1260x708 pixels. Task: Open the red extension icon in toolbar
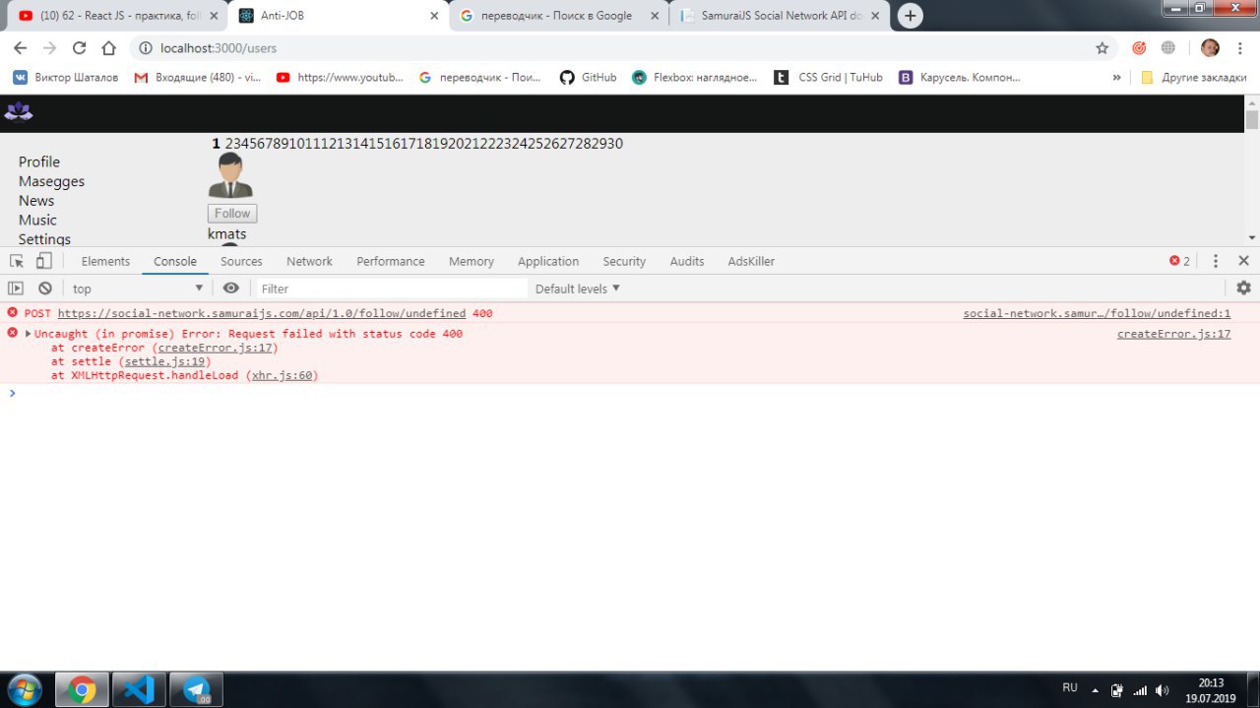click(1139, 48)
